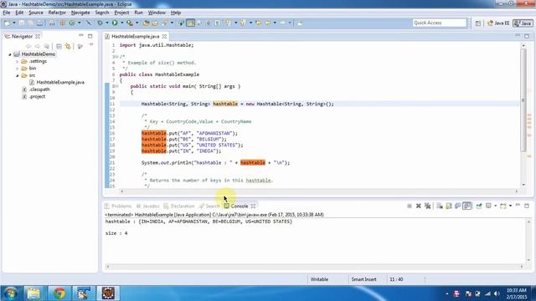The width and height of the screenshot is (536, 301).
Task: Click the External Tools run icon
Action: [130, 23]
